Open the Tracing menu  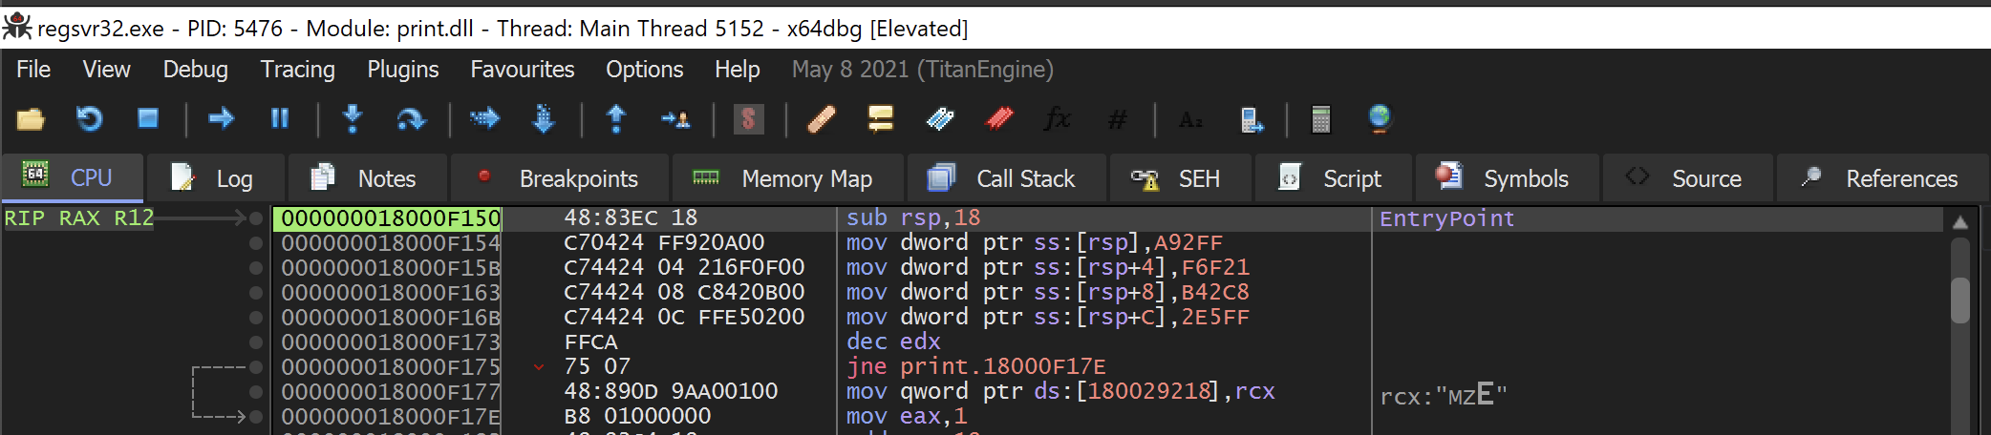click(x=298, y=70)
